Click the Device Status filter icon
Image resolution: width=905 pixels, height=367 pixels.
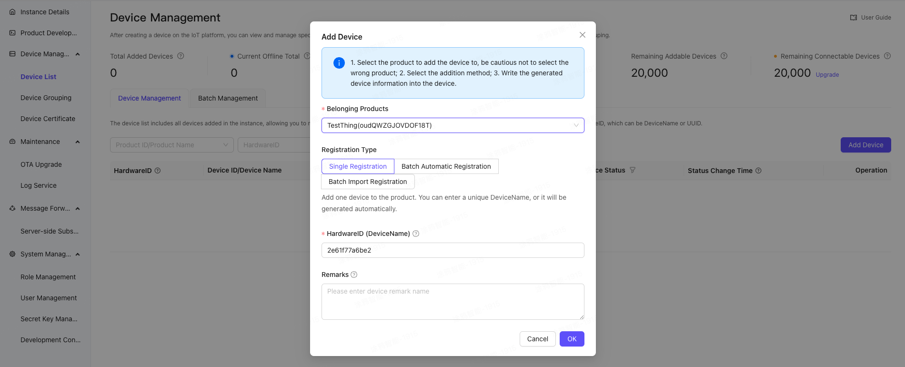[x=633, y=170]
